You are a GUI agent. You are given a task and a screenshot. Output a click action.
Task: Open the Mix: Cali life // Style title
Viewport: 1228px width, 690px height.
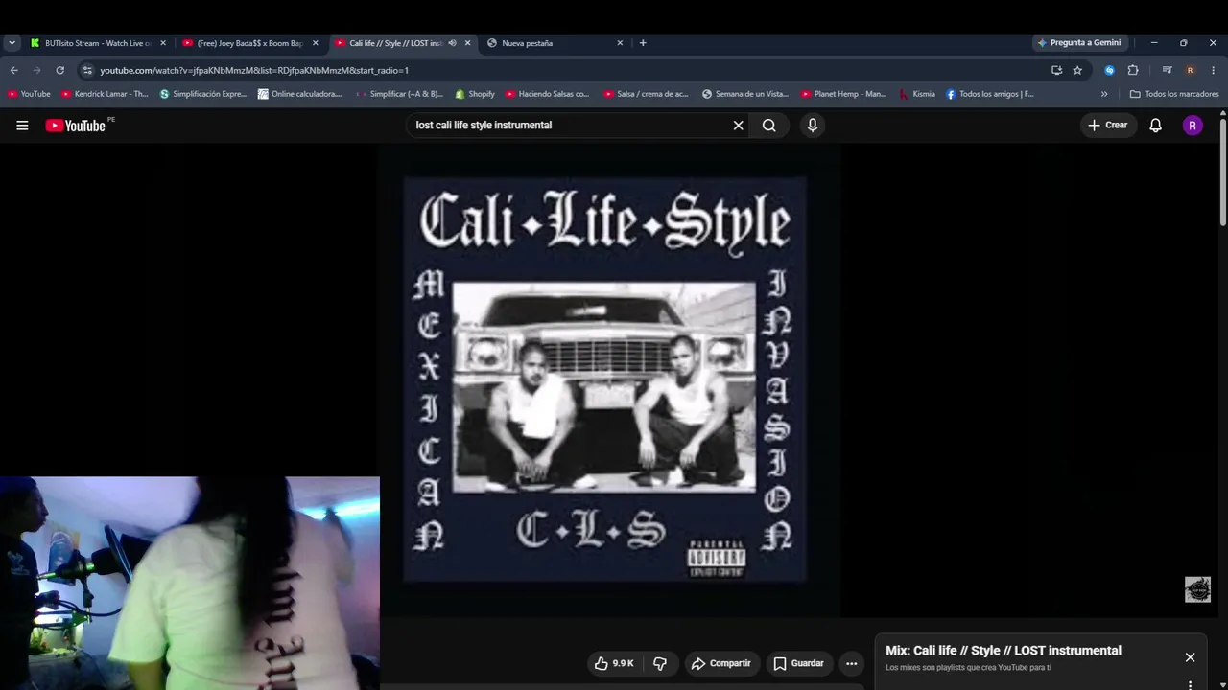[x=1004, y=651]
